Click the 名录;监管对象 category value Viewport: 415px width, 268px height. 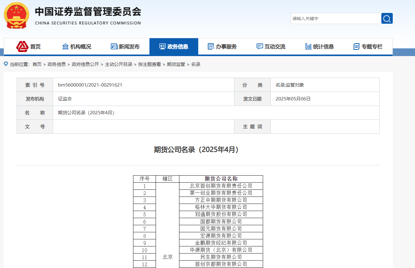[290, 85]
